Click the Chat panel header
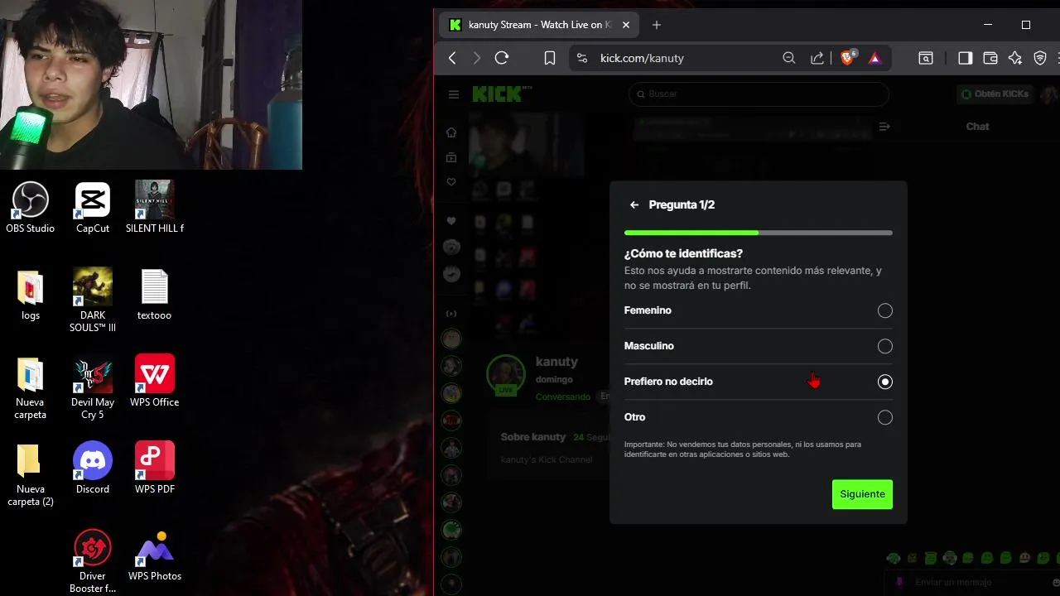Screen dimensions: 1060x596 coord(977,127)
